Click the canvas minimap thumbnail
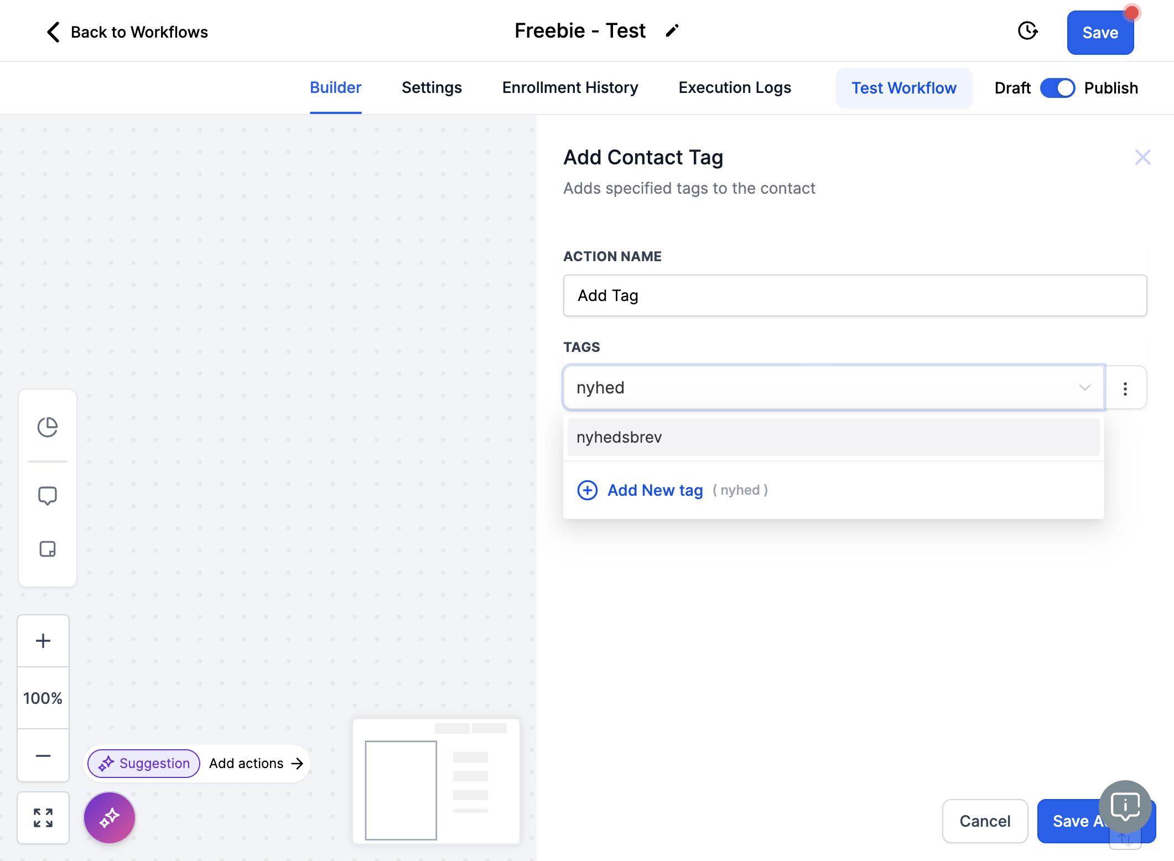Screen dimensions: 1174x861 pos(436,781)
